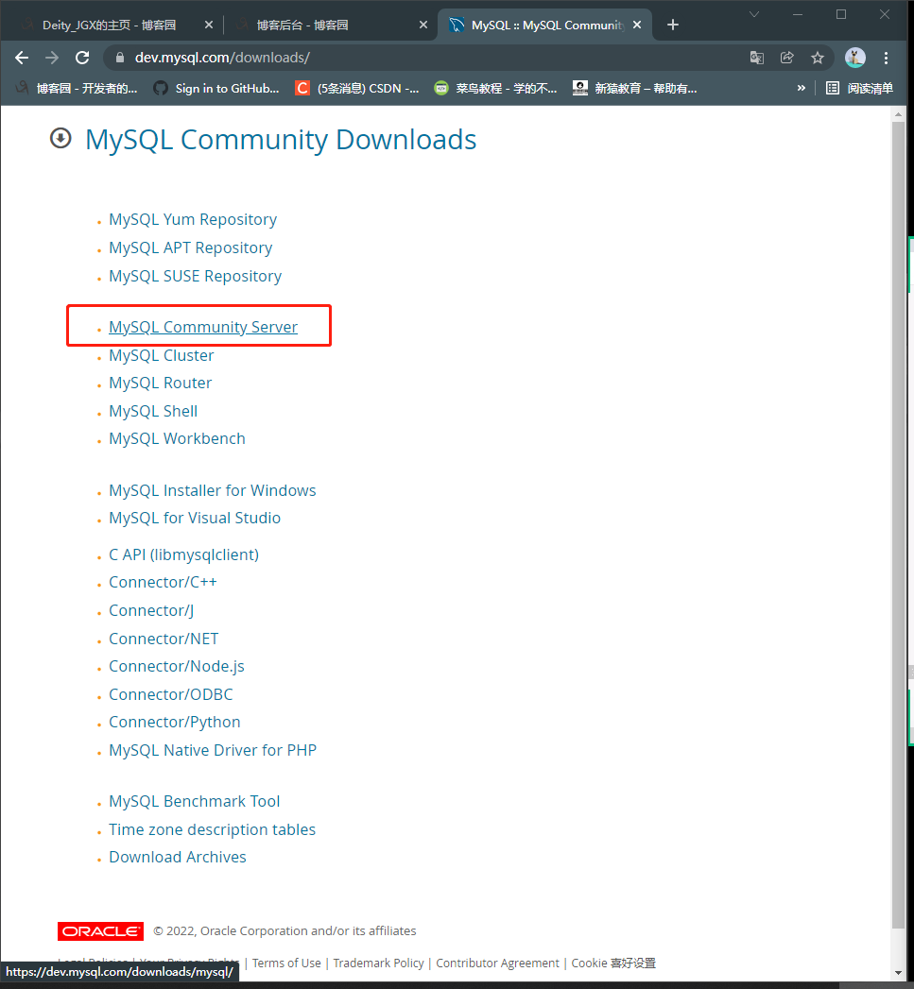Open MySQL Native Driver for PHP link

point(213,751)
